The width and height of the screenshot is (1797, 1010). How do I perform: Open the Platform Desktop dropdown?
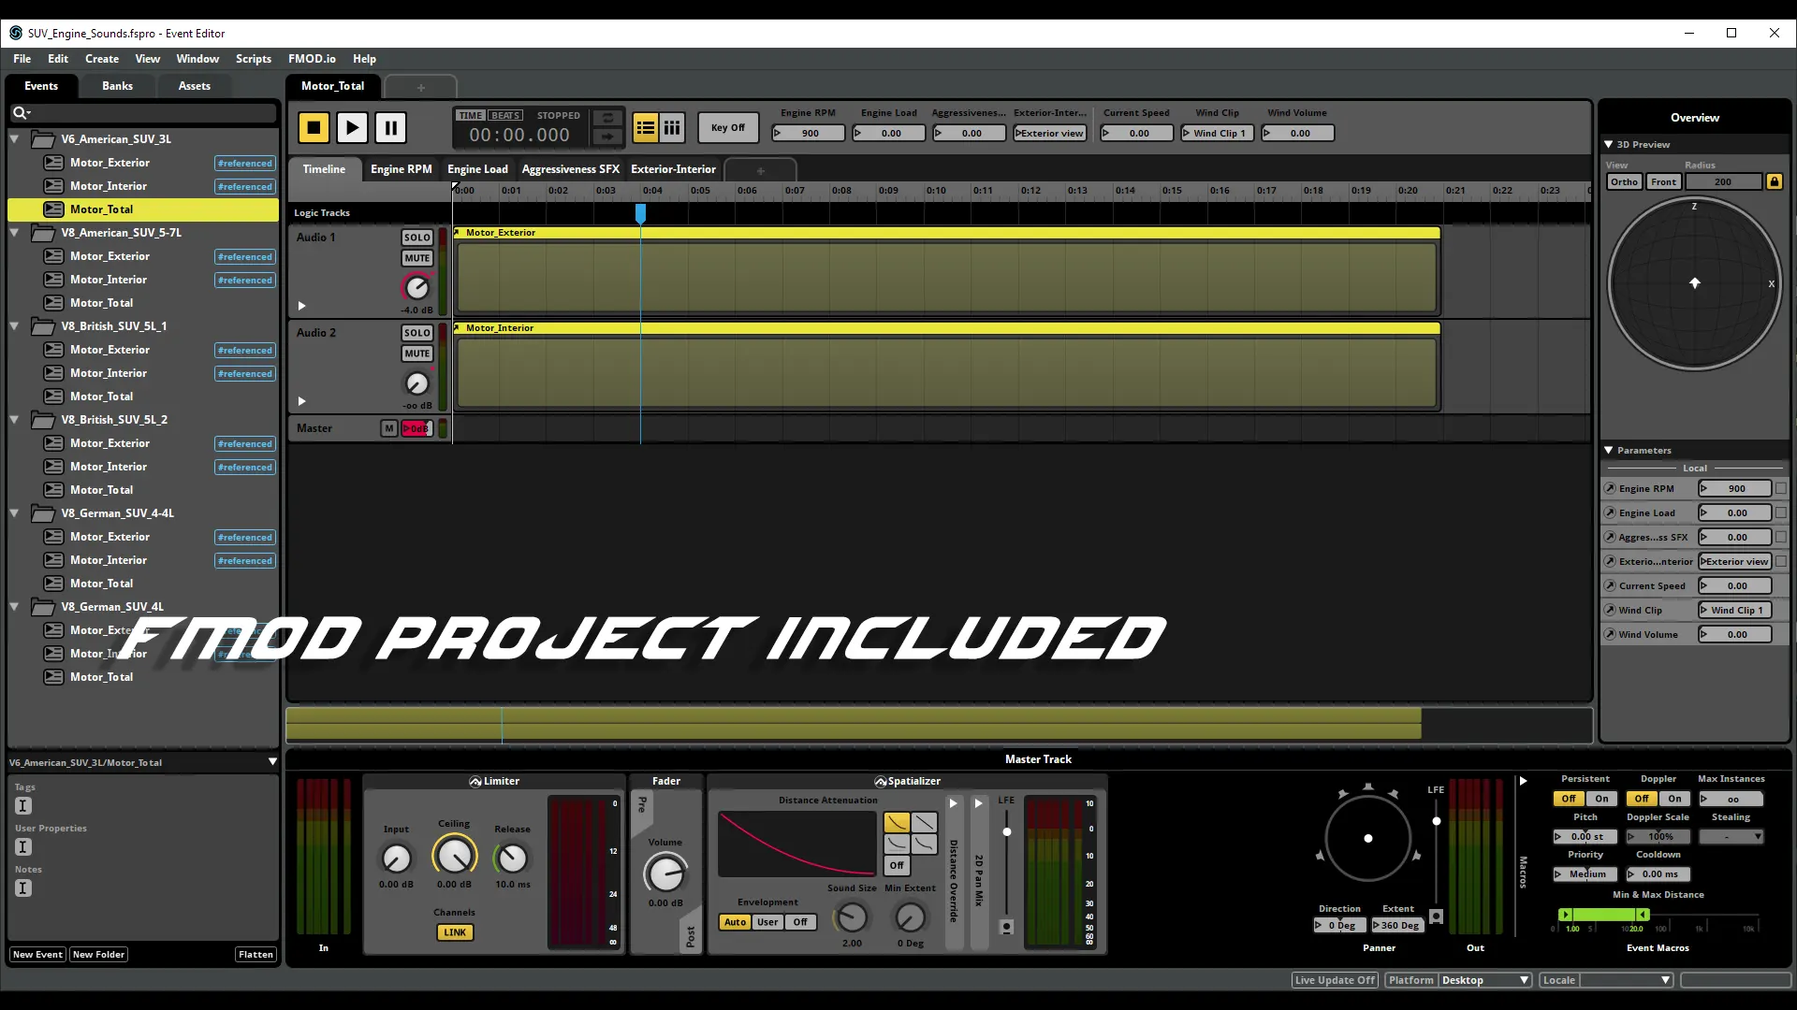click(x=1484, y=980)
